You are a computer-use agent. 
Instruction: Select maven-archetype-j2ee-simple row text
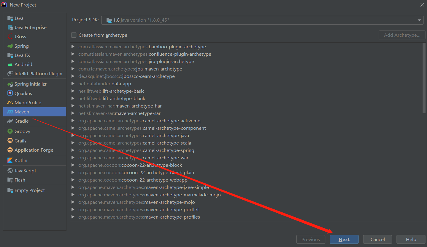pos(144,187)
